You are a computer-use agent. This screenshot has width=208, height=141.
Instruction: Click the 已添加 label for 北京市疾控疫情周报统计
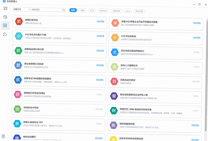click(196, 52)
